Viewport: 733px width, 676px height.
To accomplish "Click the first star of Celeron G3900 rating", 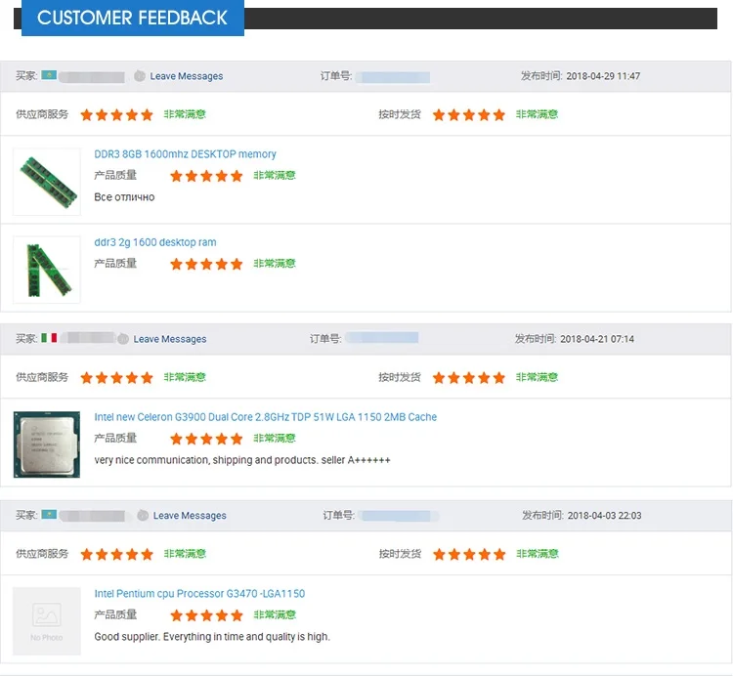I will 177,439.
